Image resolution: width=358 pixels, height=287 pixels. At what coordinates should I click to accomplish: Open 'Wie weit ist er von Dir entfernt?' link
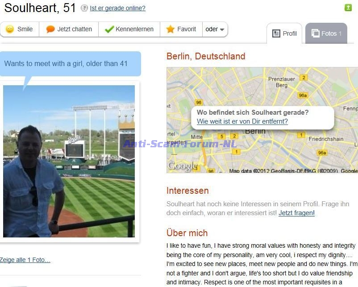pyautogui.click(x=242, y=121)
